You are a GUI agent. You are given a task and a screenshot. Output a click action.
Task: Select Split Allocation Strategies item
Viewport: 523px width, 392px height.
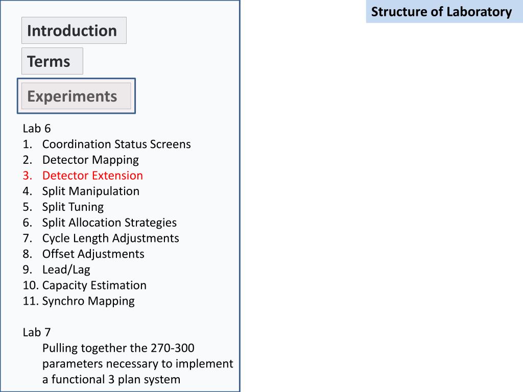point(100,223)
